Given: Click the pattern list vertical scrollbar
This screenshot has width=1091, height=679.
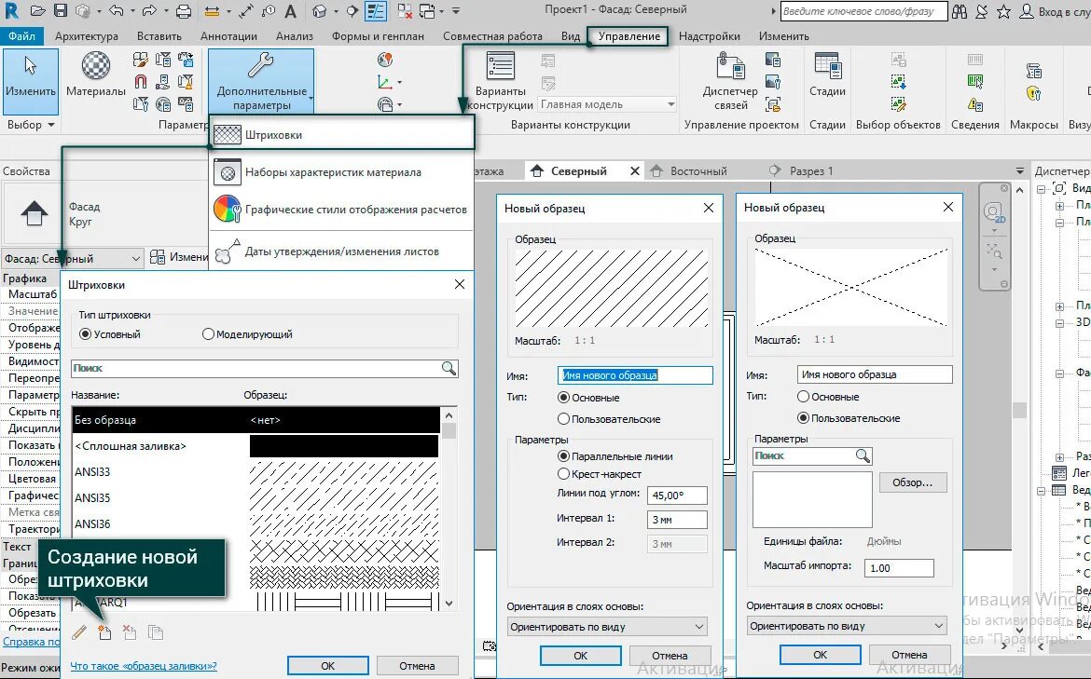Looking at the screenshot, I should pyautogui.click(x=449, y=509).
